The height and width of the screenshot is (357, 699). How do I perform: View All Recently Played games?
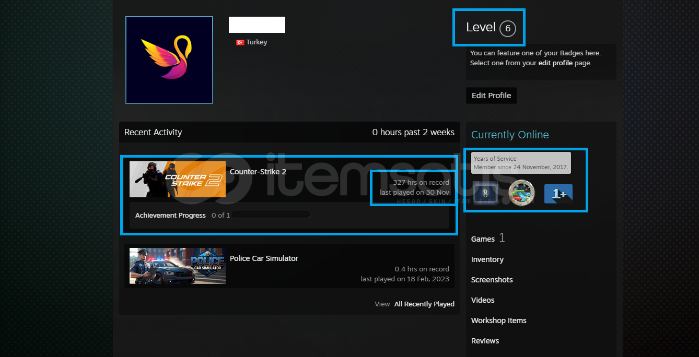point(424,304)
